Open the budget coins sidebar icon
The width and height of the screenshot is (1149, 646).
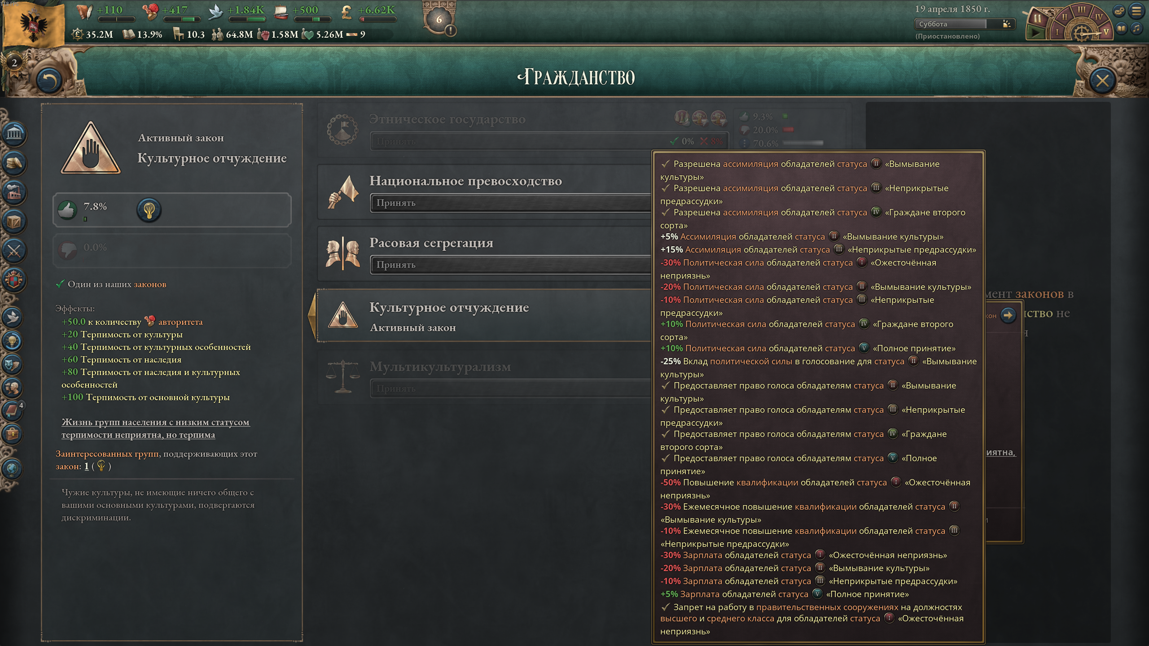[x=14, y=163]
